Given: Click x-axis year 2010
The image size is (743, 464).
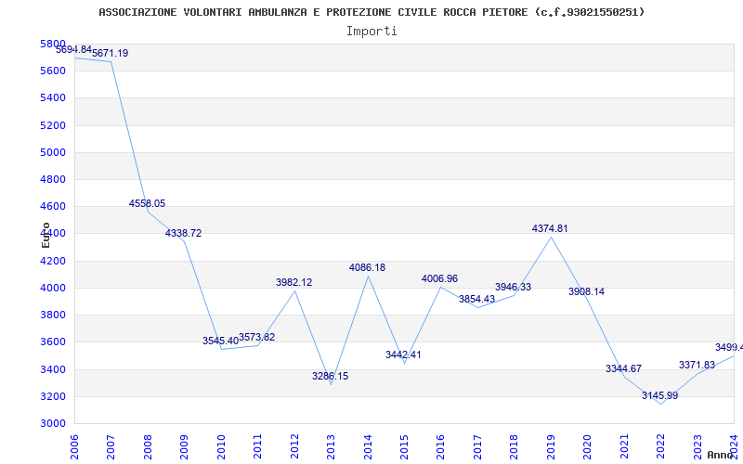Looking at the screenshot, I should [x=221, y=447].
